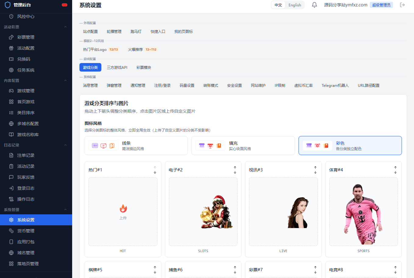
Task: Open 火爆推荐 T2~T12 settings
Action: (x=142, y=50)
